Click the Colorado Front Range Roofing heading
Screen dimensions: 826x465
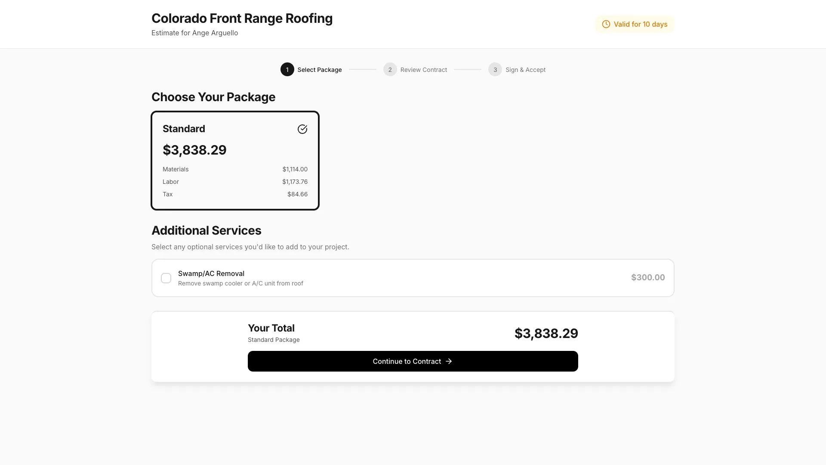pos(242,18)
